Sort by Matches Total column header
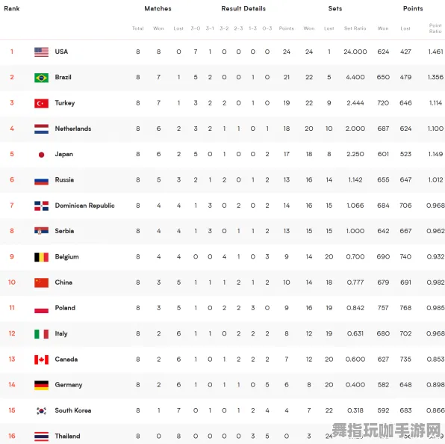 pos(138,28)
